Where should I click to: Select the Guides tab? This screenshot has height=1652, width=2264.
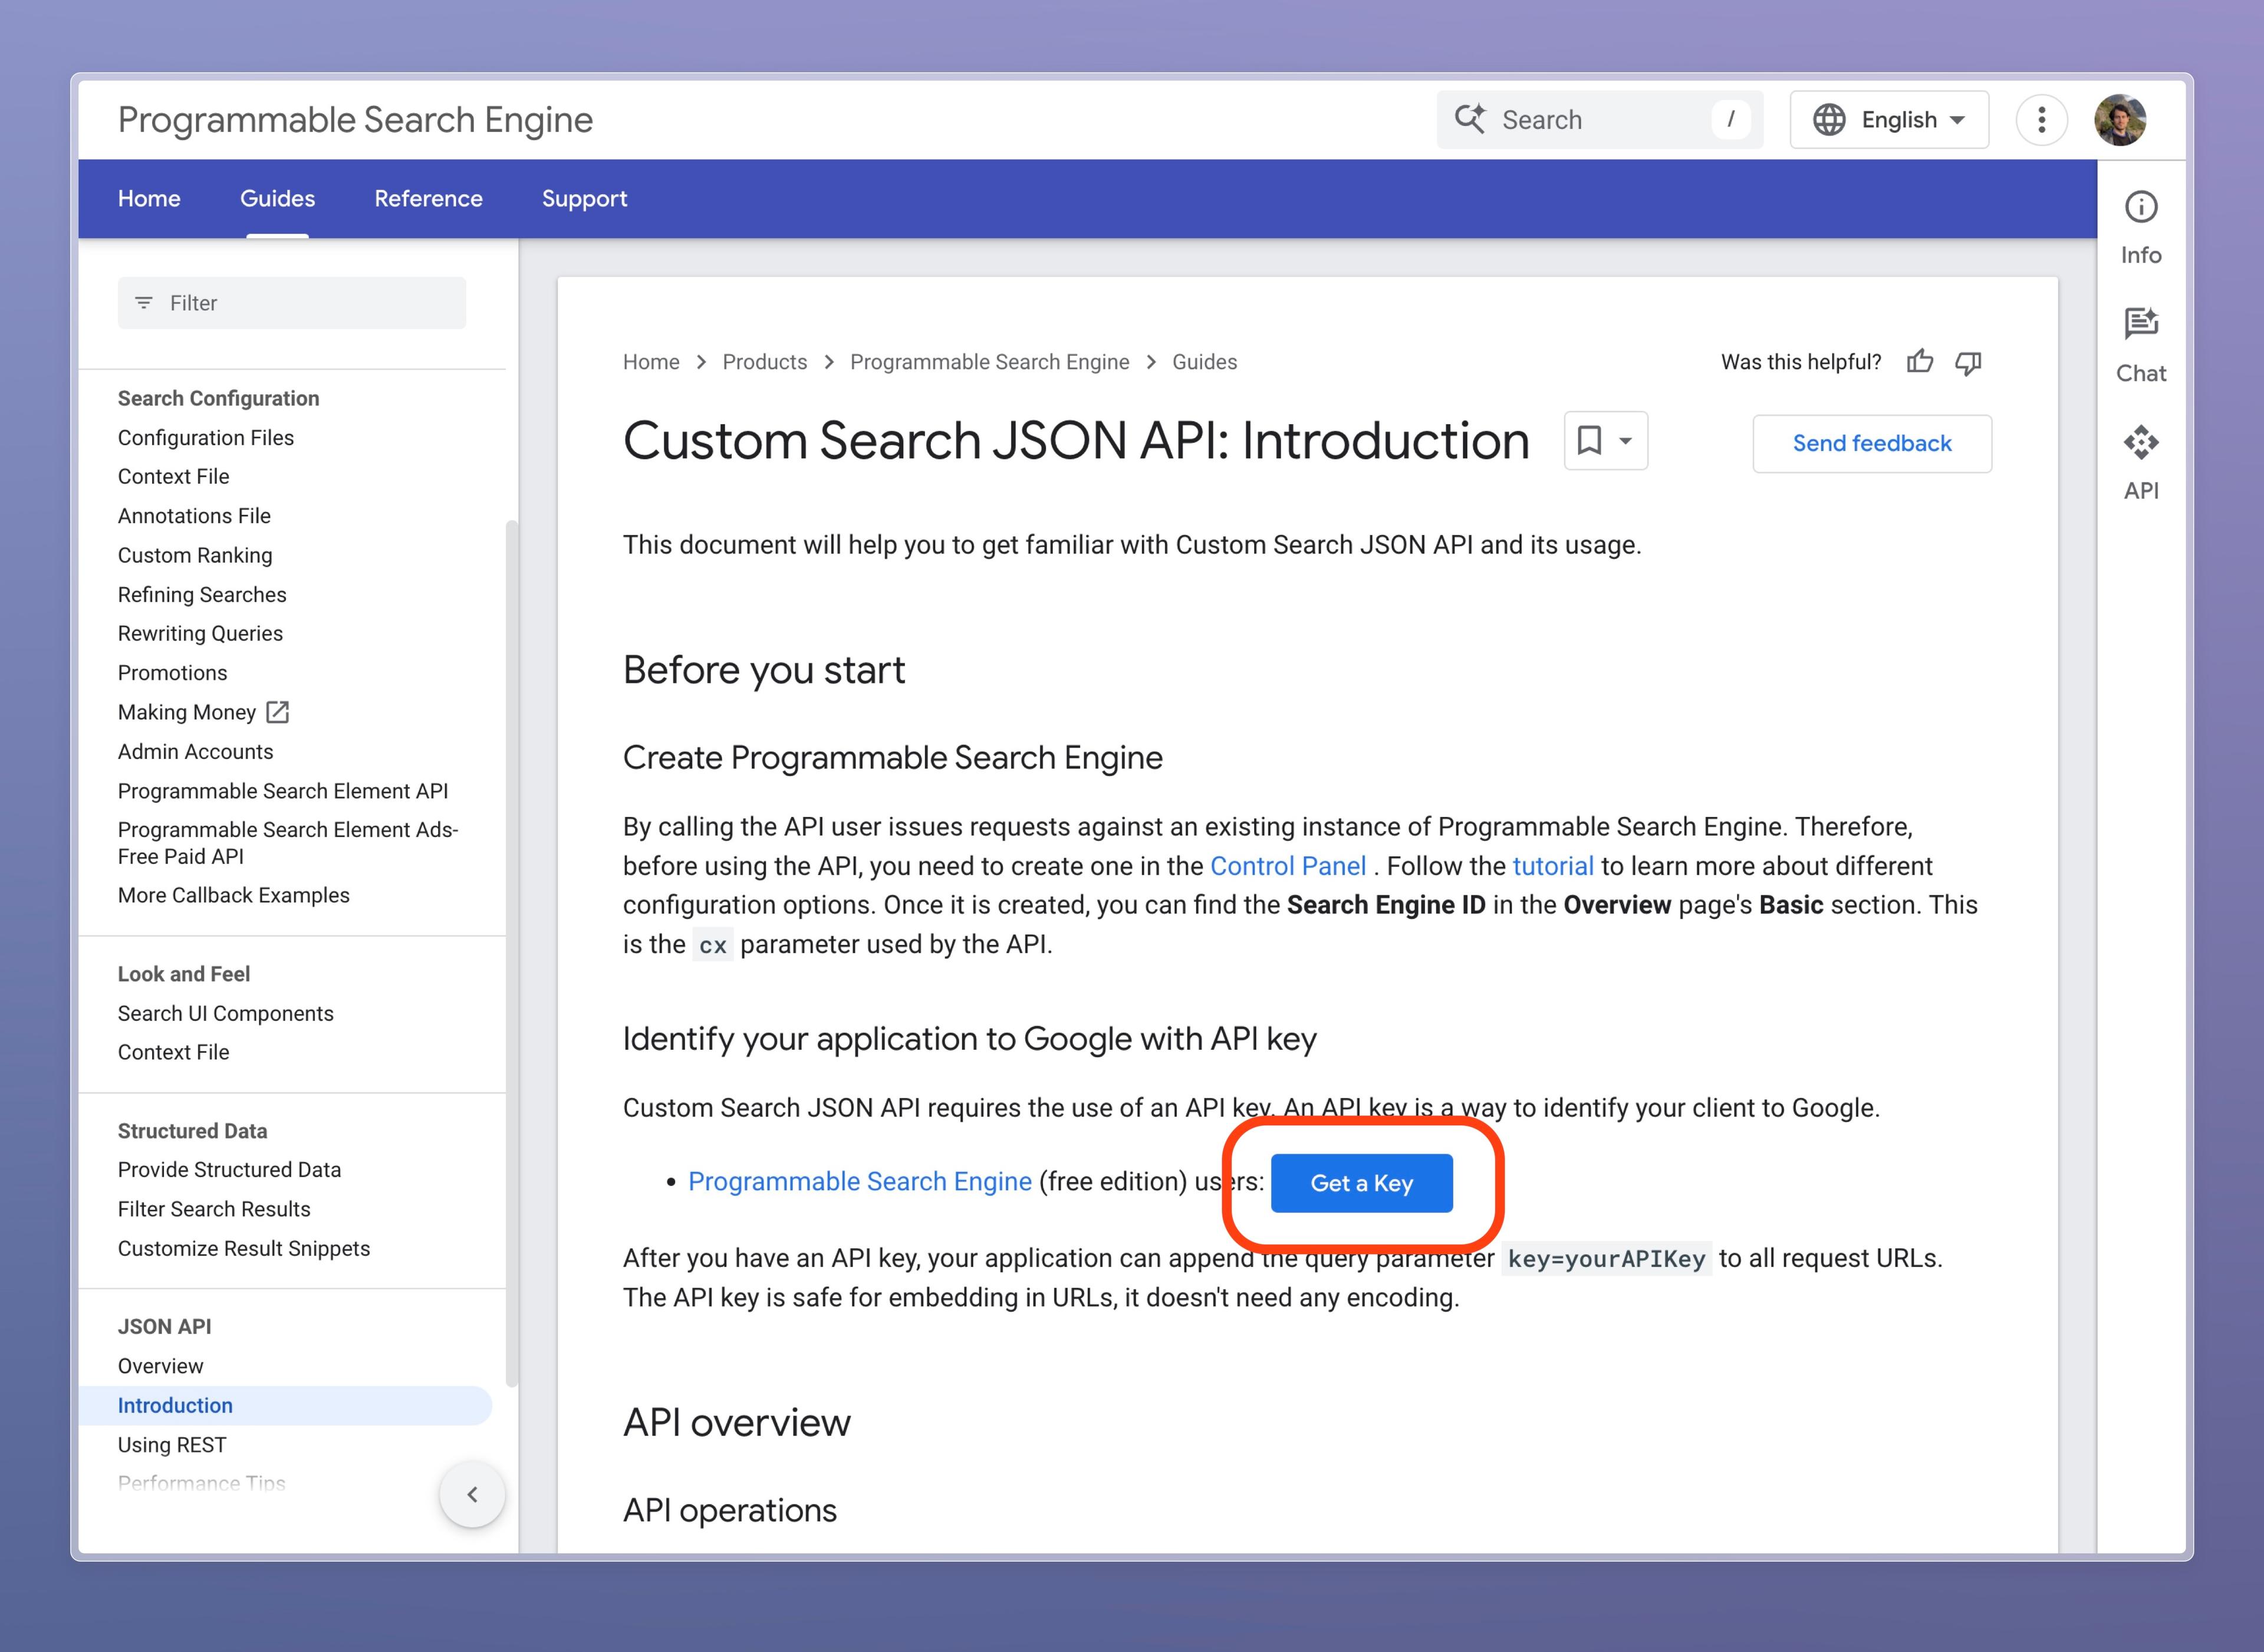[277, 198]
